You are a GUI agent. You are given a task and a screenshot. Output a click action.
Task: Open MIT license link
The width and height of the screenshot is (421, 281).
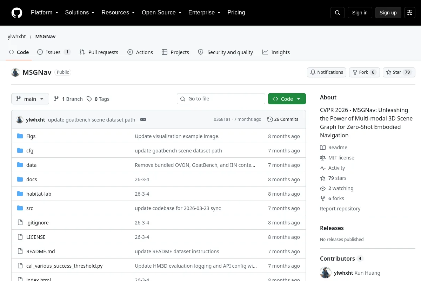337,158
